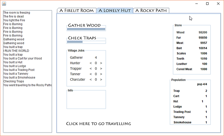Click 'Click here to go travelling' link

pyautogui.click(x=99, y=124)
